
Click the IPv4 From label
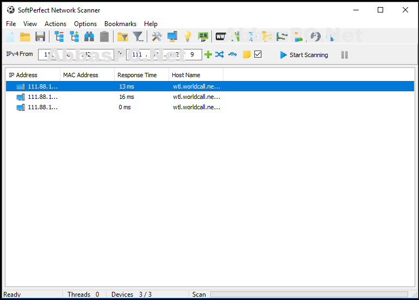[x=20, y=54]
